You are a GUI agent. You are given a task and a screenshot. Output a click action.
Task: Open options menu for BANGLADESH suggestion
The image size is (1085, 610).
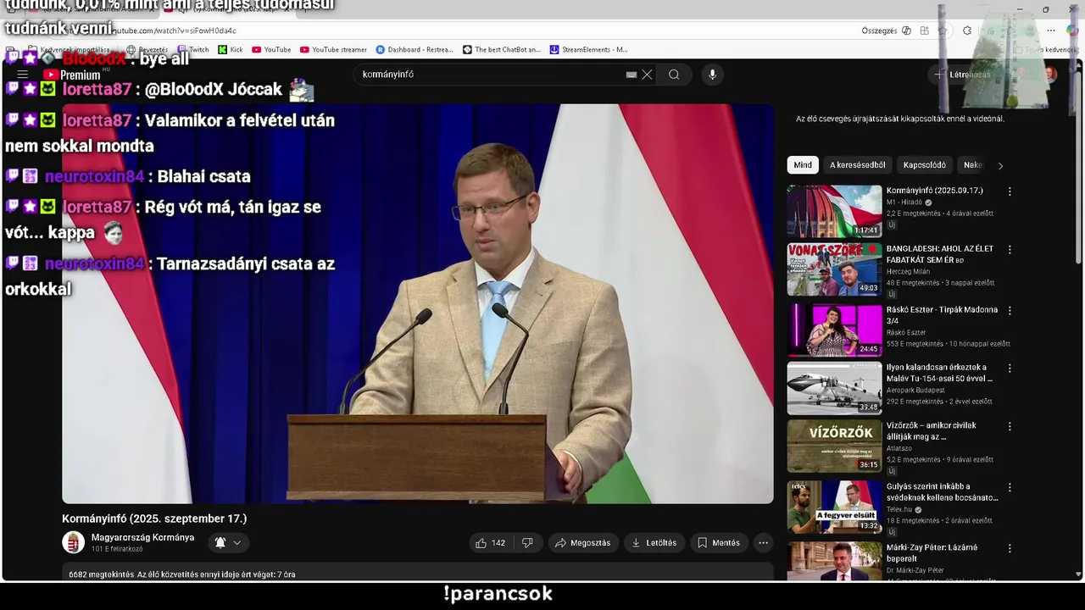[1010, 250]
